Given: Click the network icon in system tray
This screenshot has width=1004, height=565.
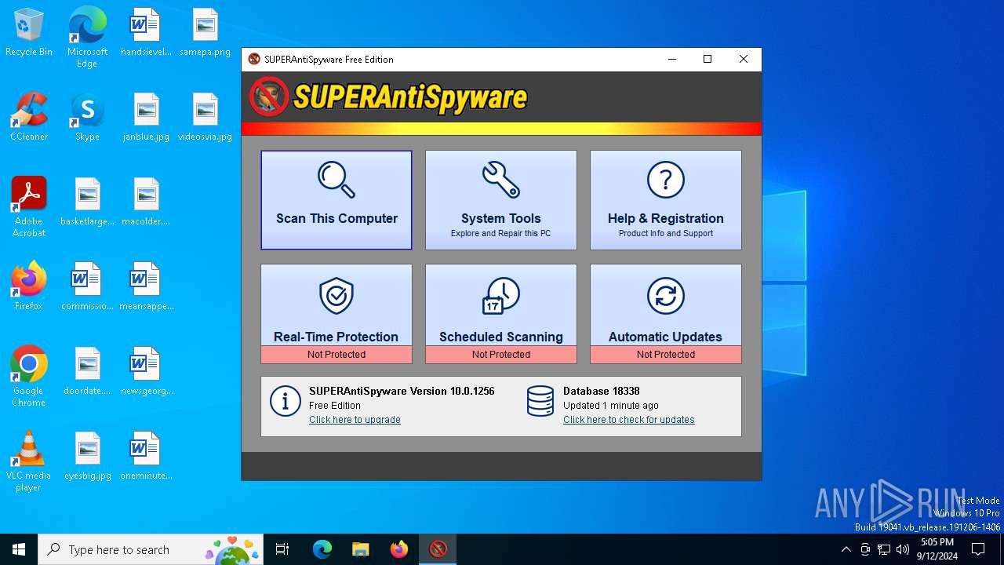Looking at the screenshot, I should (884, 549).
